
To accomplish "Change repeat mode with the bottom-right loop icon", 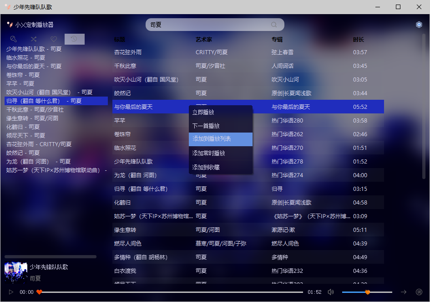I will point(419,292).
